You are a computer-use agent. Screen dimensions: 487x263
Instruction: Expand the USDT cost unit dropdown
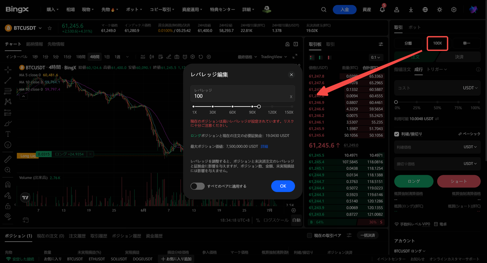coord(470,88)
